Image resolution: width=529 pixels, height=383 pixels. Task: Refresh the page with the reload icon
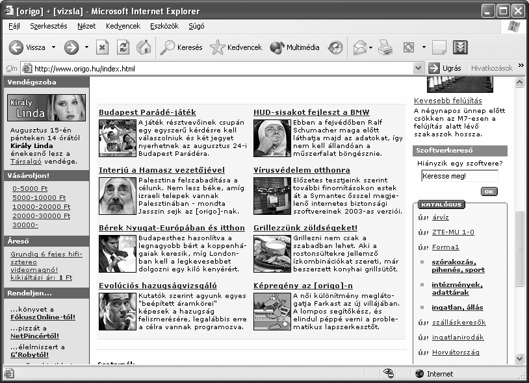[123, 47]
